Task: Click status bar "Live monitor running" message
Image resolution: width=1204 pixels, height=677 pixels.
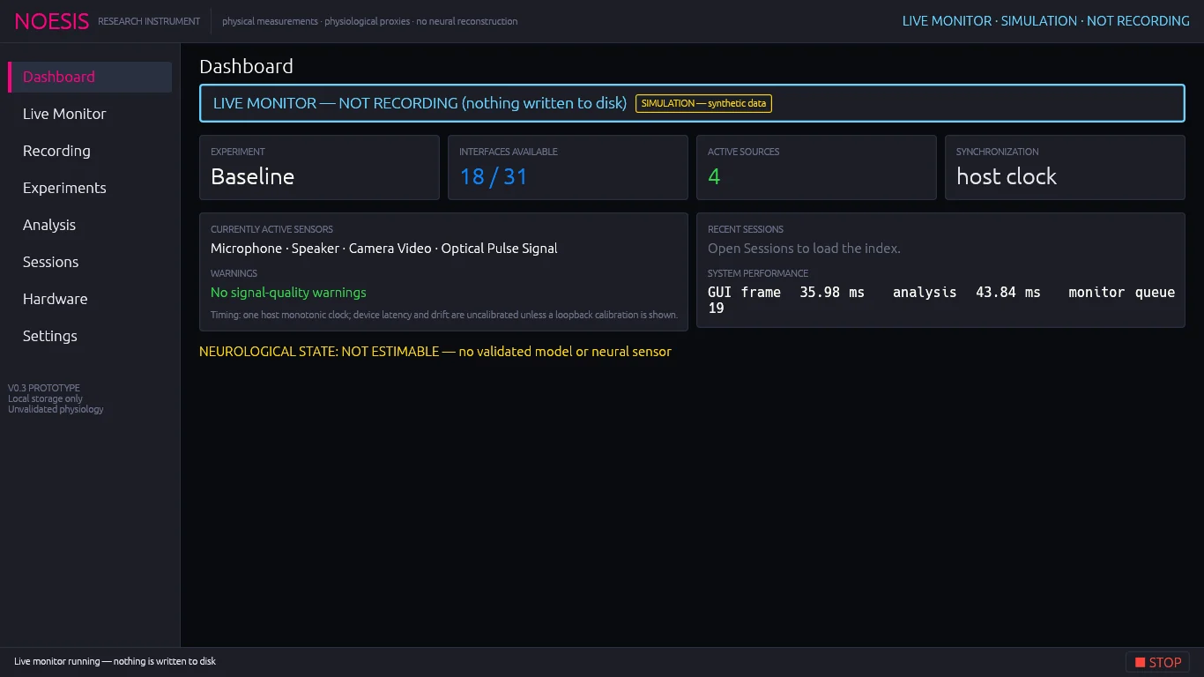Action: pyautogui.click(x=115, y=661)
